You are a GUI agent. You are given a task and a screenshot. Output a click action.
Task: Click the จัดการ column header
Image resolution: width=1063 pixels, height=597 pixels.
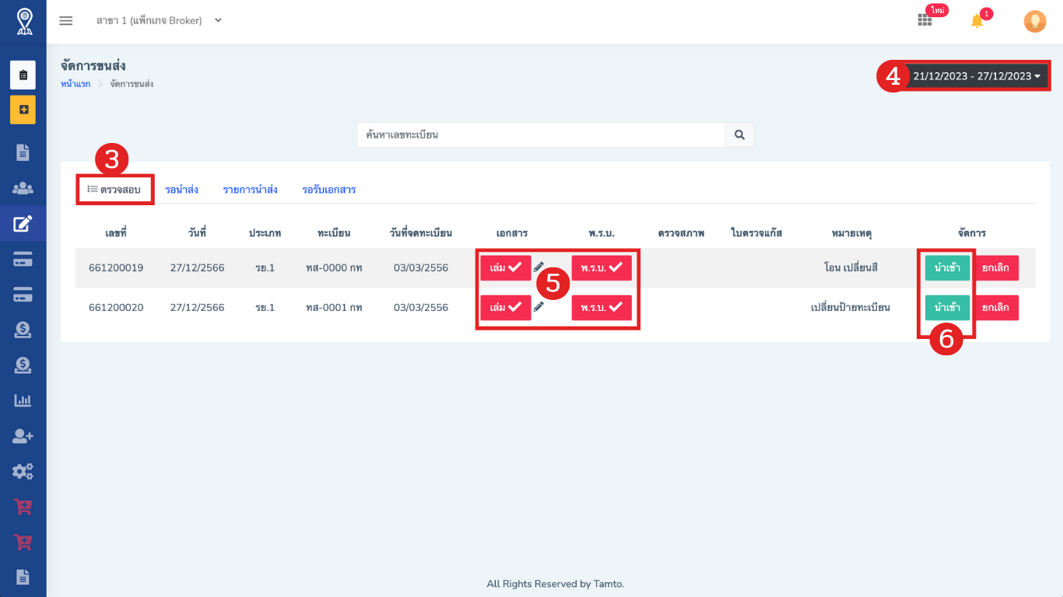[x=972, y=233]
